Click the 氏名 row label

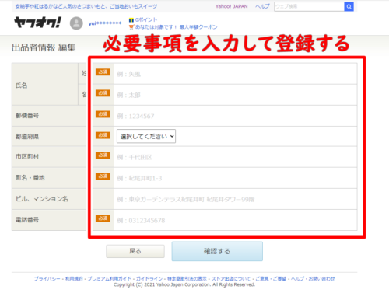pos(21,85)
